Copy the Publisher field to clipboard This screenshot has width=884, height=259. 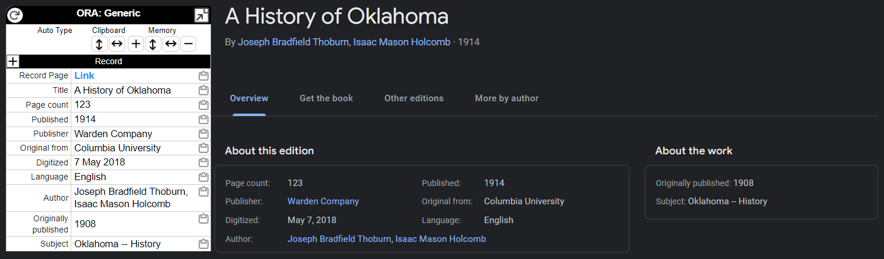pos(203,134)
